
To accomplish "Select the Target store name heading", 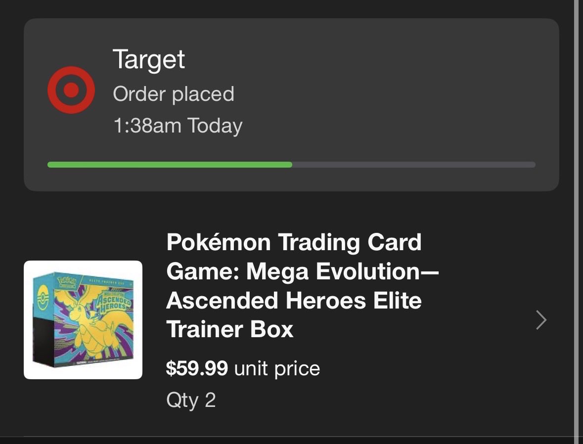I will click(149, 59).
